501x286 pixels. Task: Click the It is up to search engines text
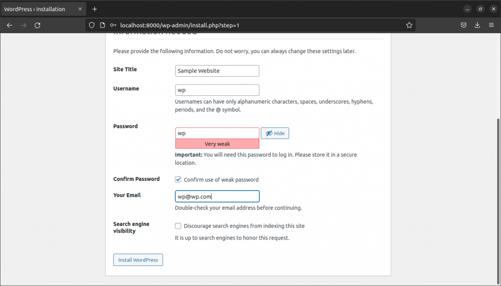tap(232, 238)
